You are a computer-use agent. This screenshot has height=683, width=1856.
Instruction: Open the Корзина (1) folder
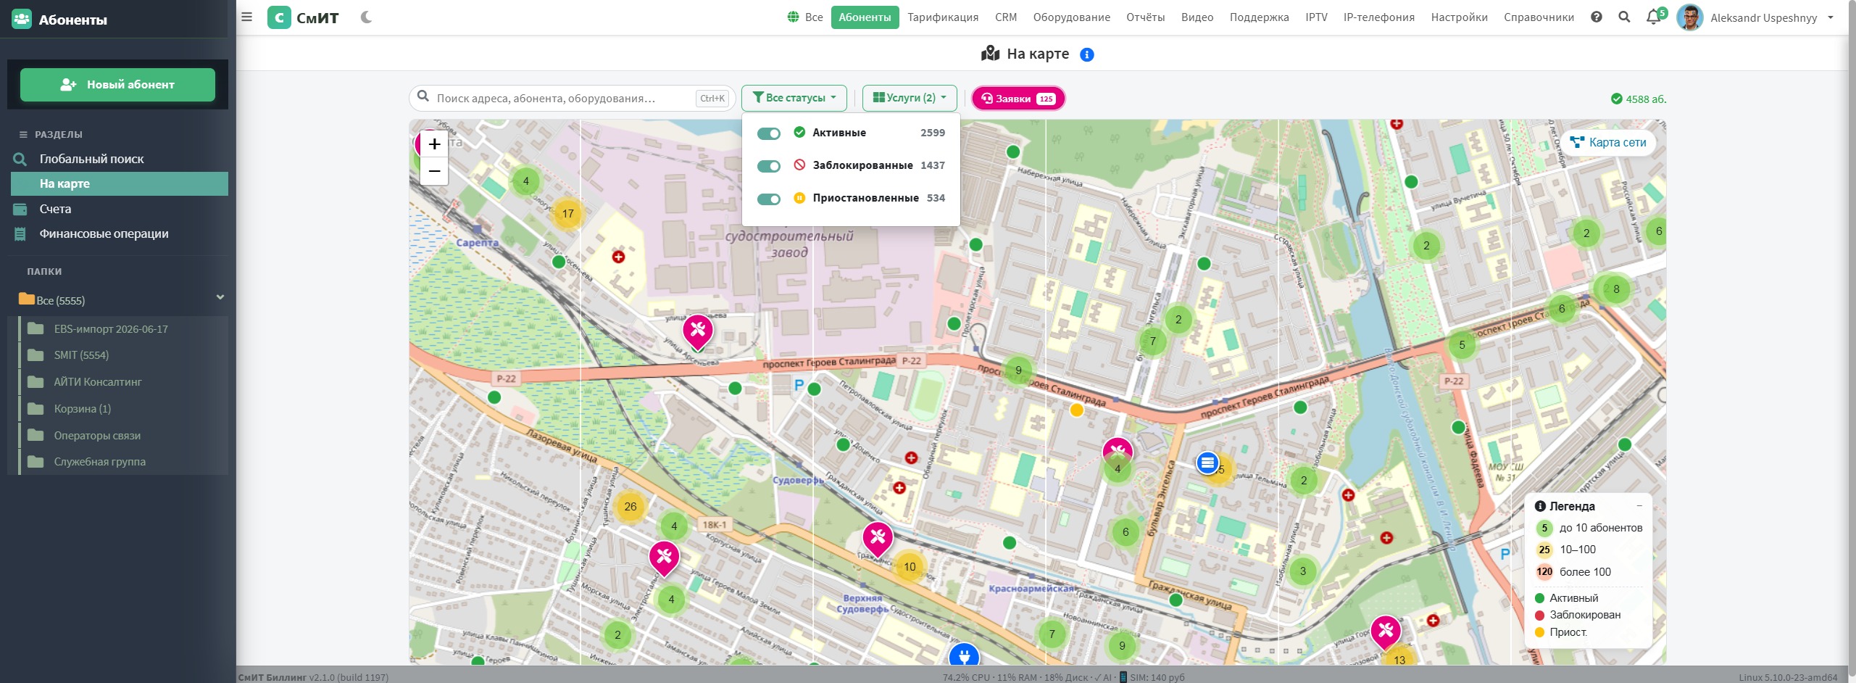(83, 409)
